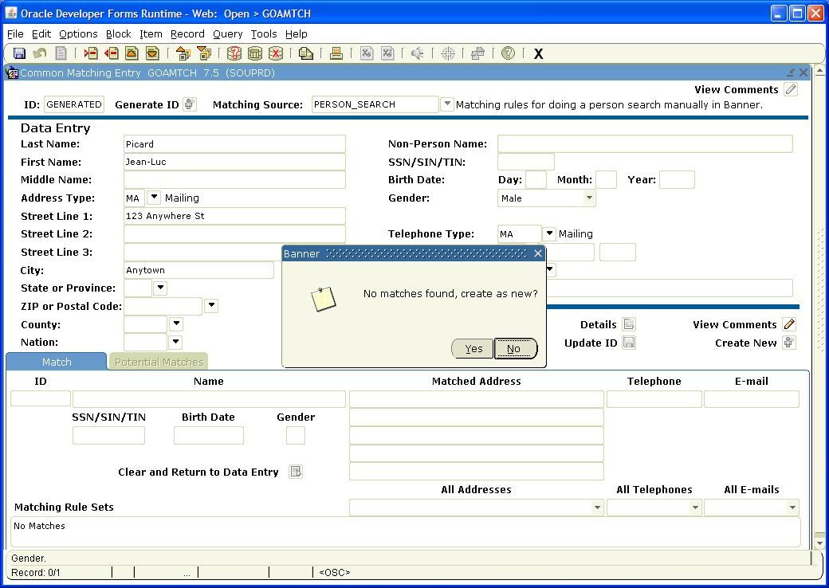Click the Enter Query toolbar icon

pos(234,53)
